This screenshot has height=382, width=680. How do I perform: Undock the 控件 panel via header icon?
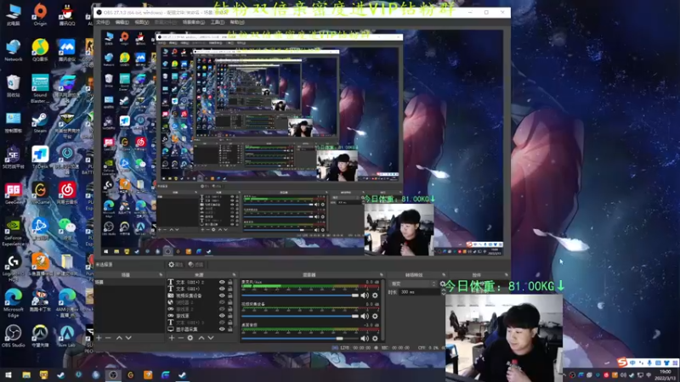click(506, 275)
